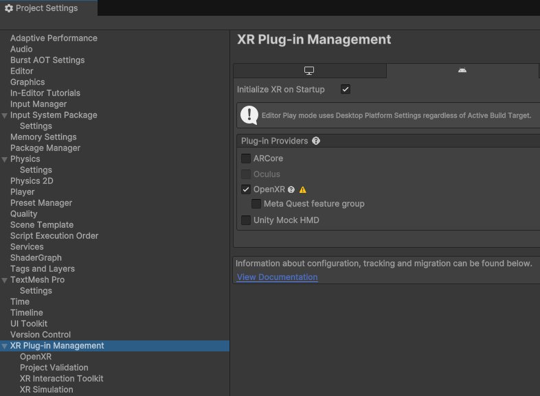Click the OpenXR yellow warning icon
This screenshot has width=540, height=396.
(303, 189)
